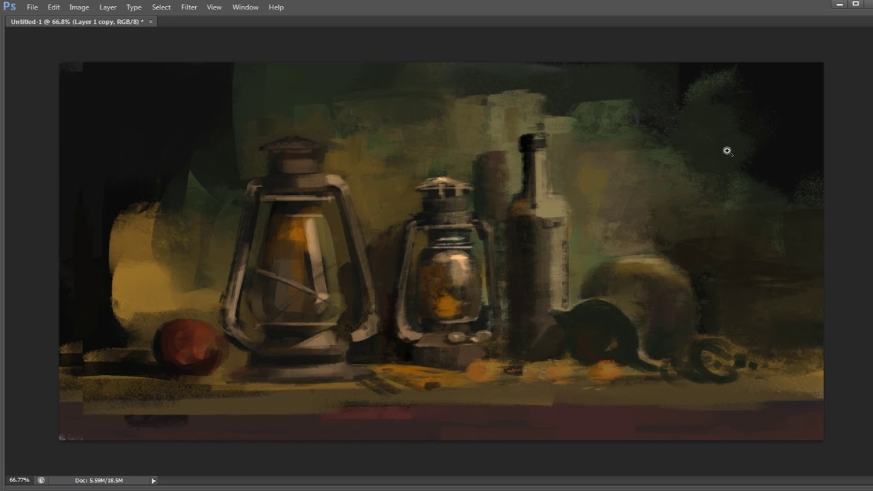
Task: Open the Window menu
Action: pyautogui.click(x=245, y=7)
